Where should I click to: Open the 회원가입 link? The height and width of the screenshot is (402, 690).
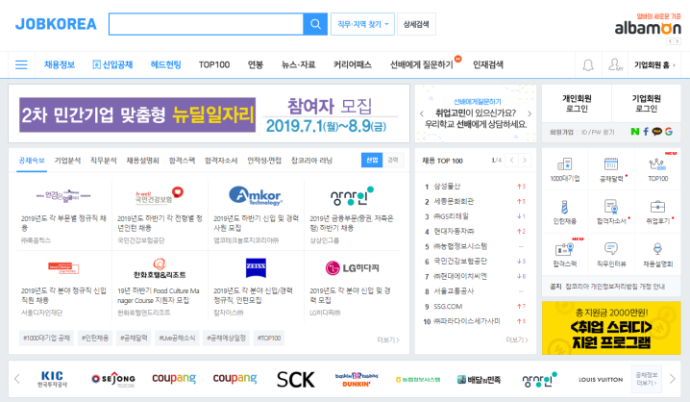pyautogui.click(x=561, y=132)
